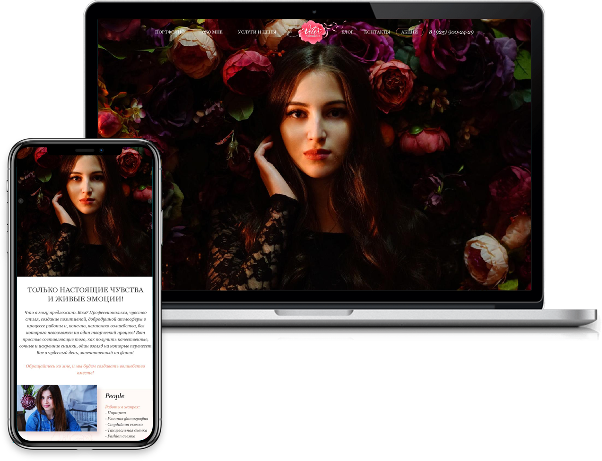Click the '- Портрет' list item
The width and height of the screenshot is (602, 461).
(x=115, y=413)
